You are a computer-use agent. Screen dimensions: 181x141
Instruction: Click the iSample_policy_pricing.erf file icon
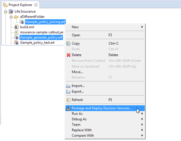click(22, 22)
